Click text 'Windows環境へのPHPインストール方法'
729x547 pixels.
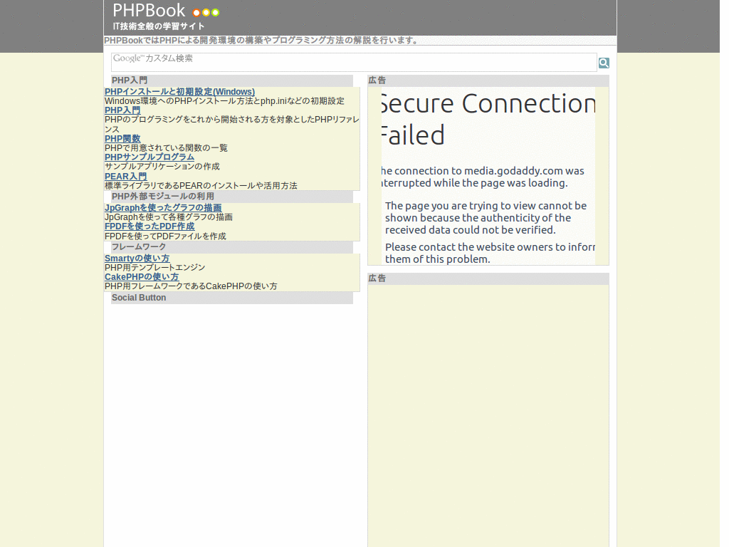coord(182,101)
